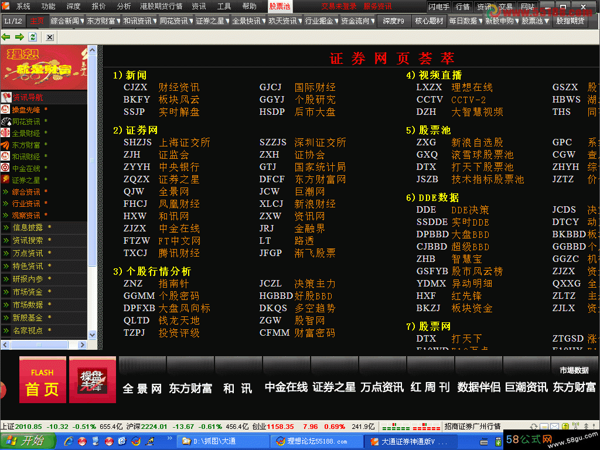Open the 和讯资讯 dropdown
Viewport: 600px width, 450px height.
click(x=139, y=21)
